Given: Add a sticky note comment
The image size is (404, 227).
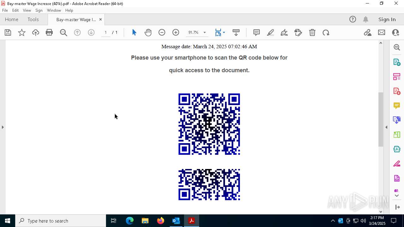Looking at the screenshot, I should 257,32.
